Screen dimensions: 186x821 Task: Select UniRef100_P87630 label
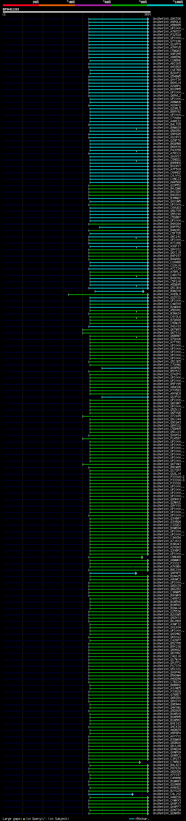tap(167, 768)
